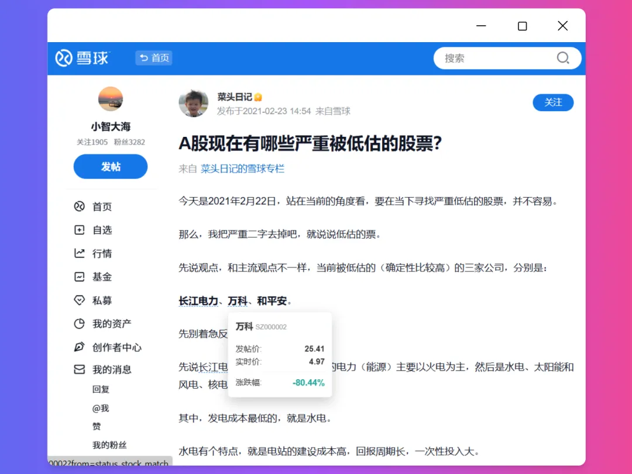Minimize the Xueqiu window
Screen dimensions: 632x474
coord(481,26)
